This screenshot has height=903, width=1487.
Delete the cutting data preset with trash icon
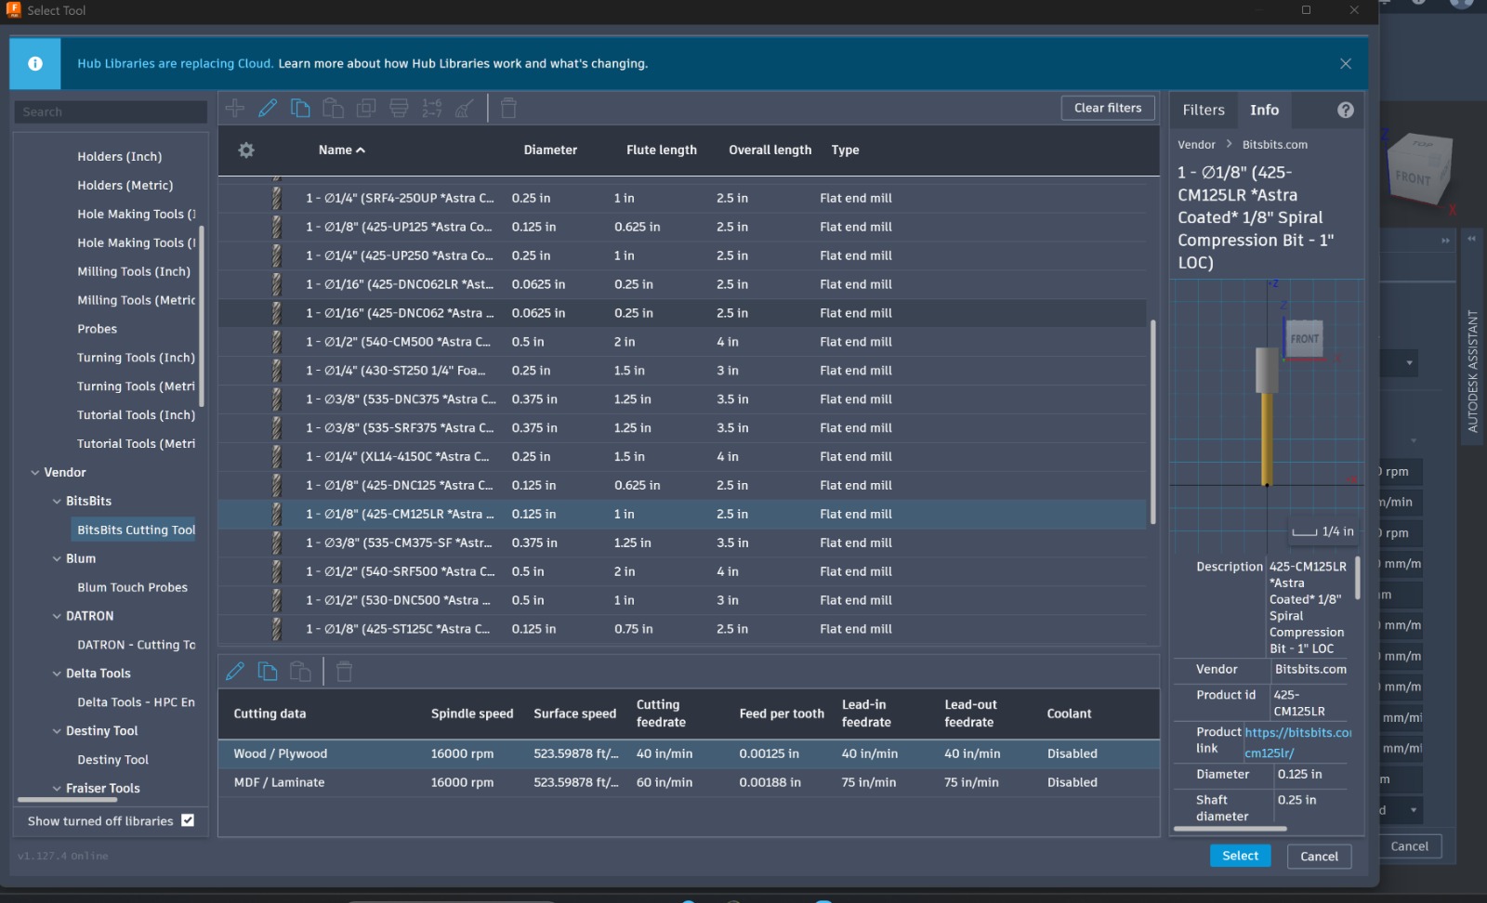click(344, 671)
